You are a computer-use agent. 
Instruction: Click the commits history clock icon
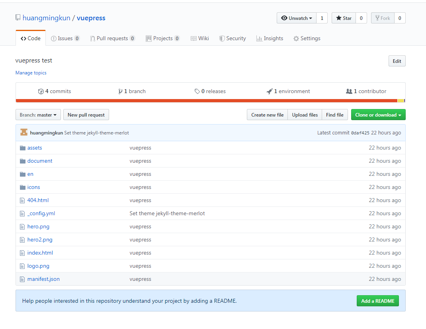(41, 91)
